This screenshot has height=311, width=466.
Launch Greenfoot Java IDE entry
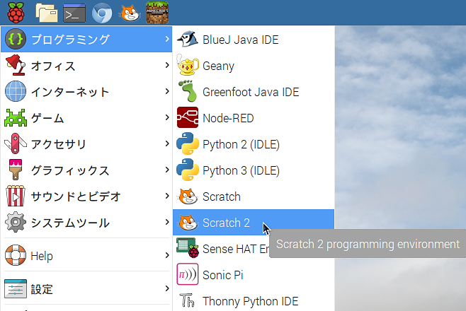pos(251,92)
